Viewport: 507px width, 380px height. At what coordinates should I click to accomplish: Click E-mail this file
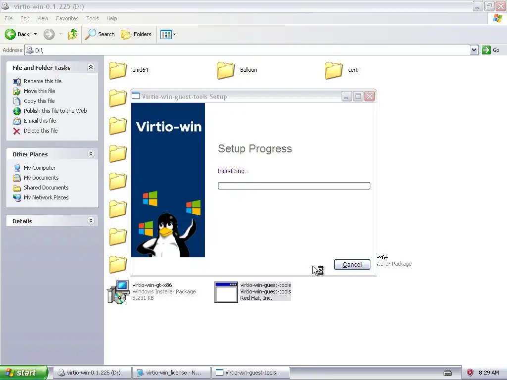click(x=40, y=121)
